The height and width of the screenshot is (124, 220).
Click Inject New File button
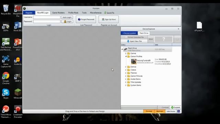click(x=134, y=41)
